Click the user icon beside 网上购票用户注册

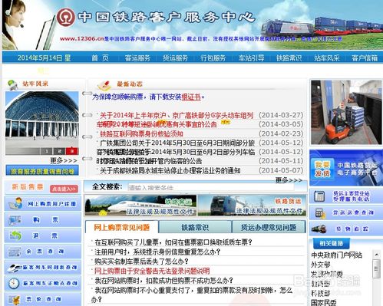tap(15, 203)
